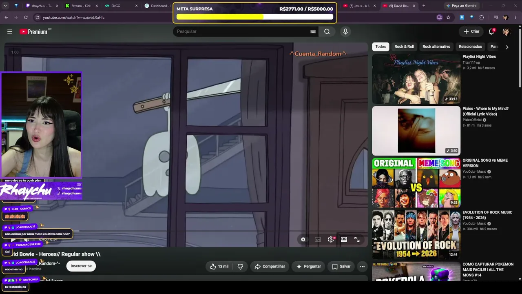Enter fullscreen on the video player

[x=357, y=240]
